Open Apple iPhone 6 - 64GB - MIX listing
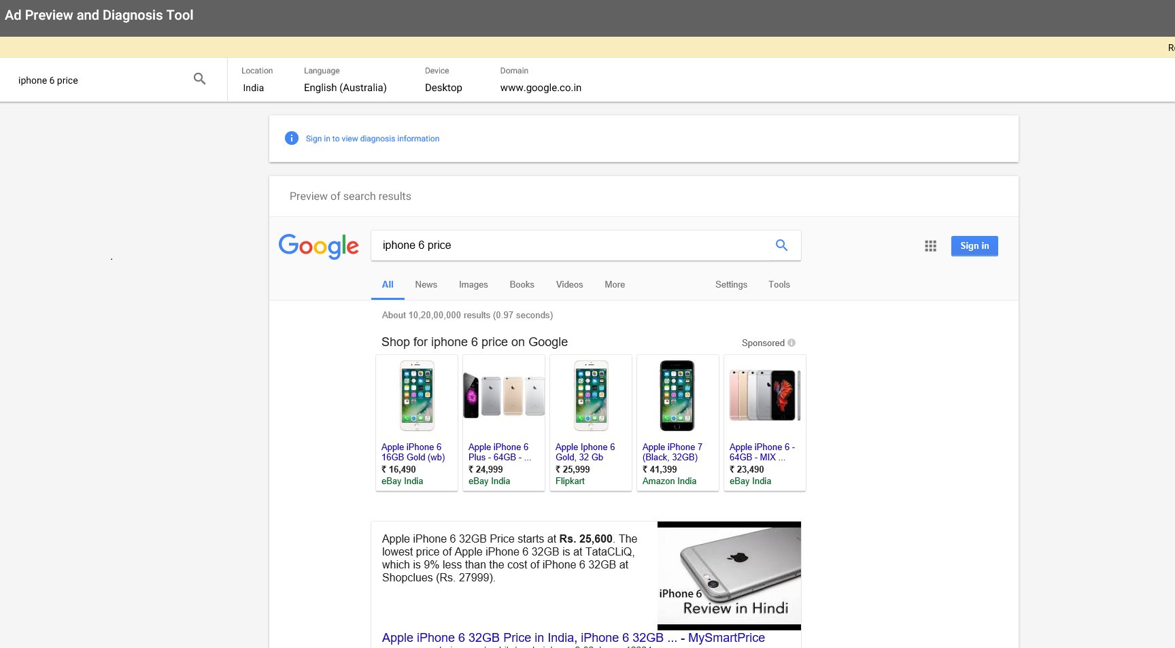This screenshot has width=1175, height=648. 762,452
